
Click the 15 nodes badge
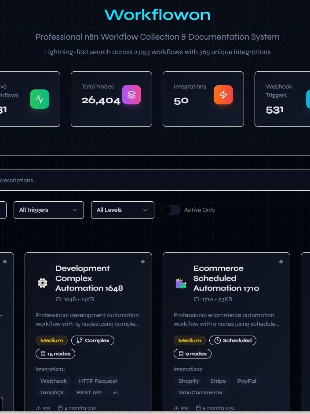click(x=55, y=354)
